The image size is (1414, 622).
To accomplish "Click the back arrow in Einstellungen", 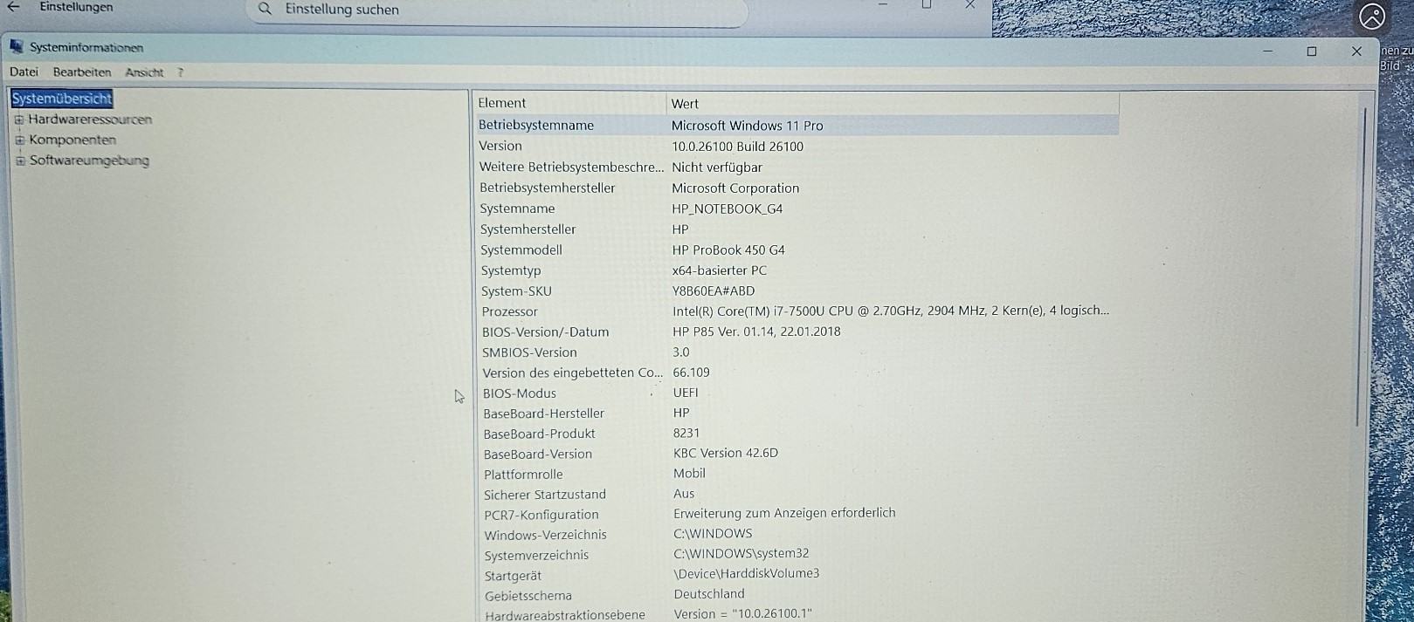I will 13,7.
